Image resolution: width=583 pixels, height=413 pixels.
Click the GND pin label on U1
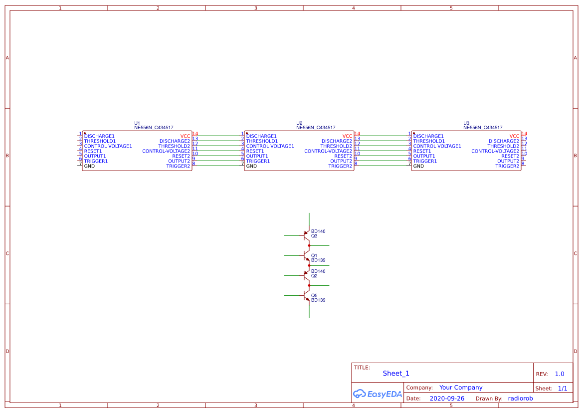click(x=89, y=166)
